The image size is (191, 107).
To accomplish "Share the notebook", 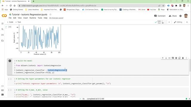I will point(173,16).
